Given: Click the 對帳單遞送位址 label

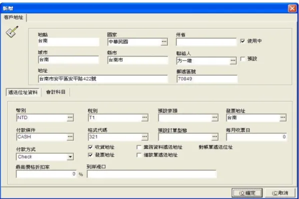Looking at the screenshot, I should [216, 147].
